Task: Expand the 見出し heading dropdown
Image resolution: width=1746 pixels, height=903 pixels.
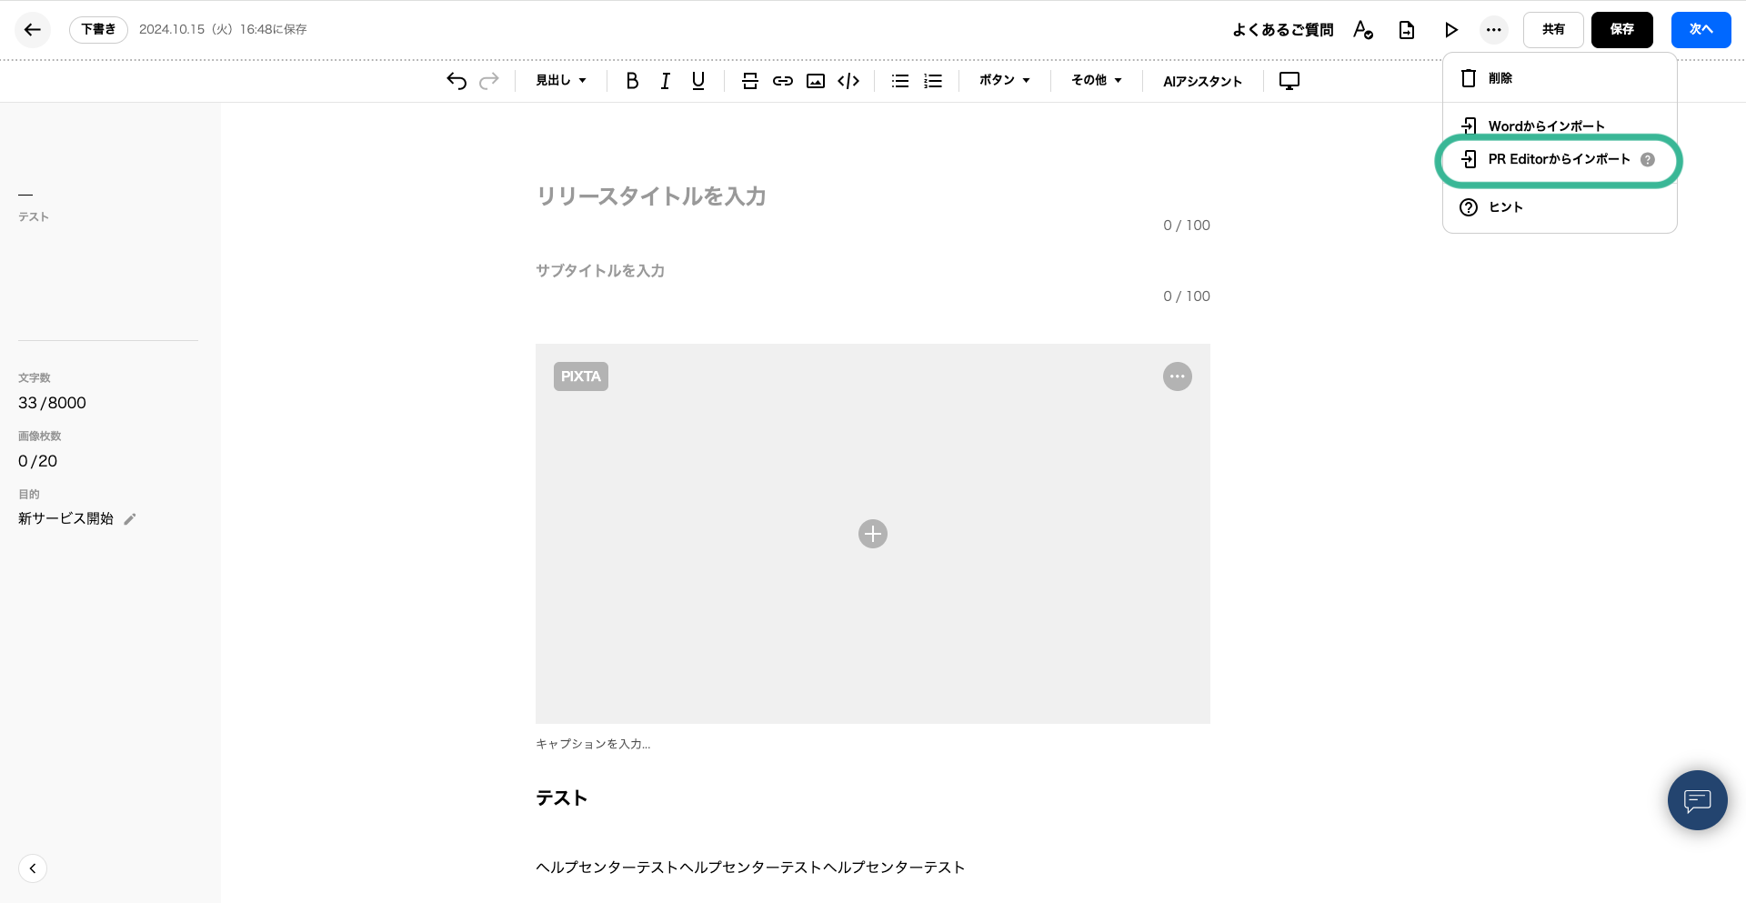Action: coord(560,81)
